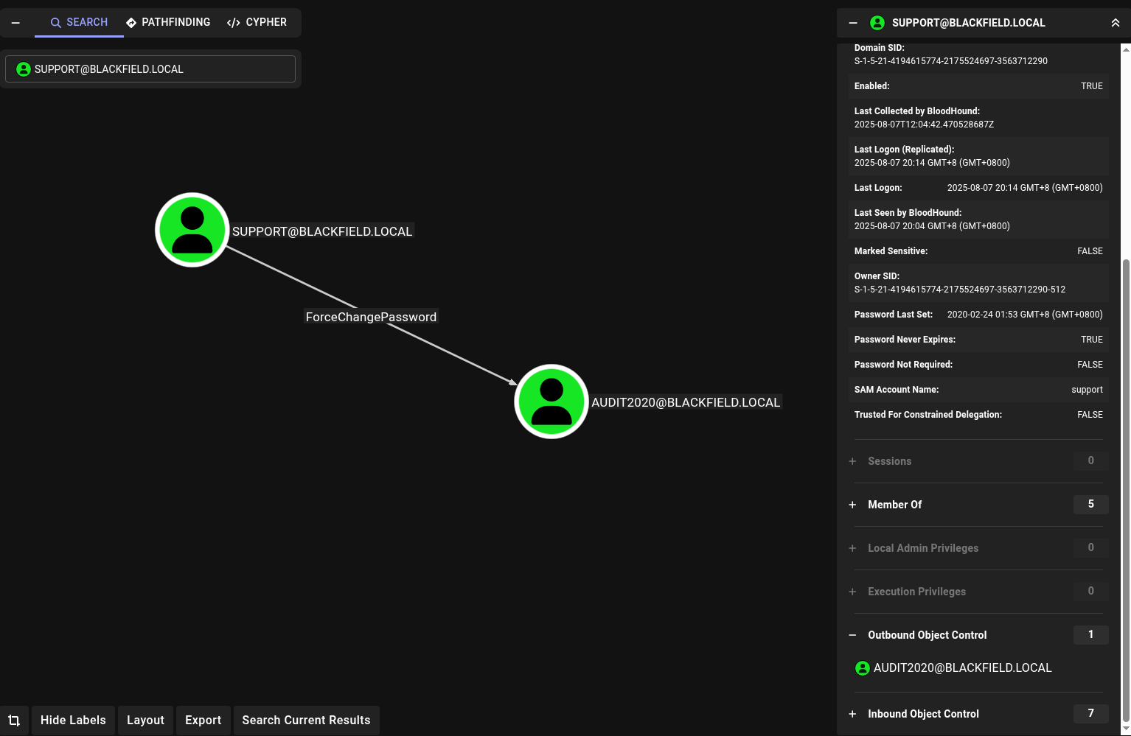Click the SUPPORT user node in graph
This screenshot has height=736, width=1131.
192,230
